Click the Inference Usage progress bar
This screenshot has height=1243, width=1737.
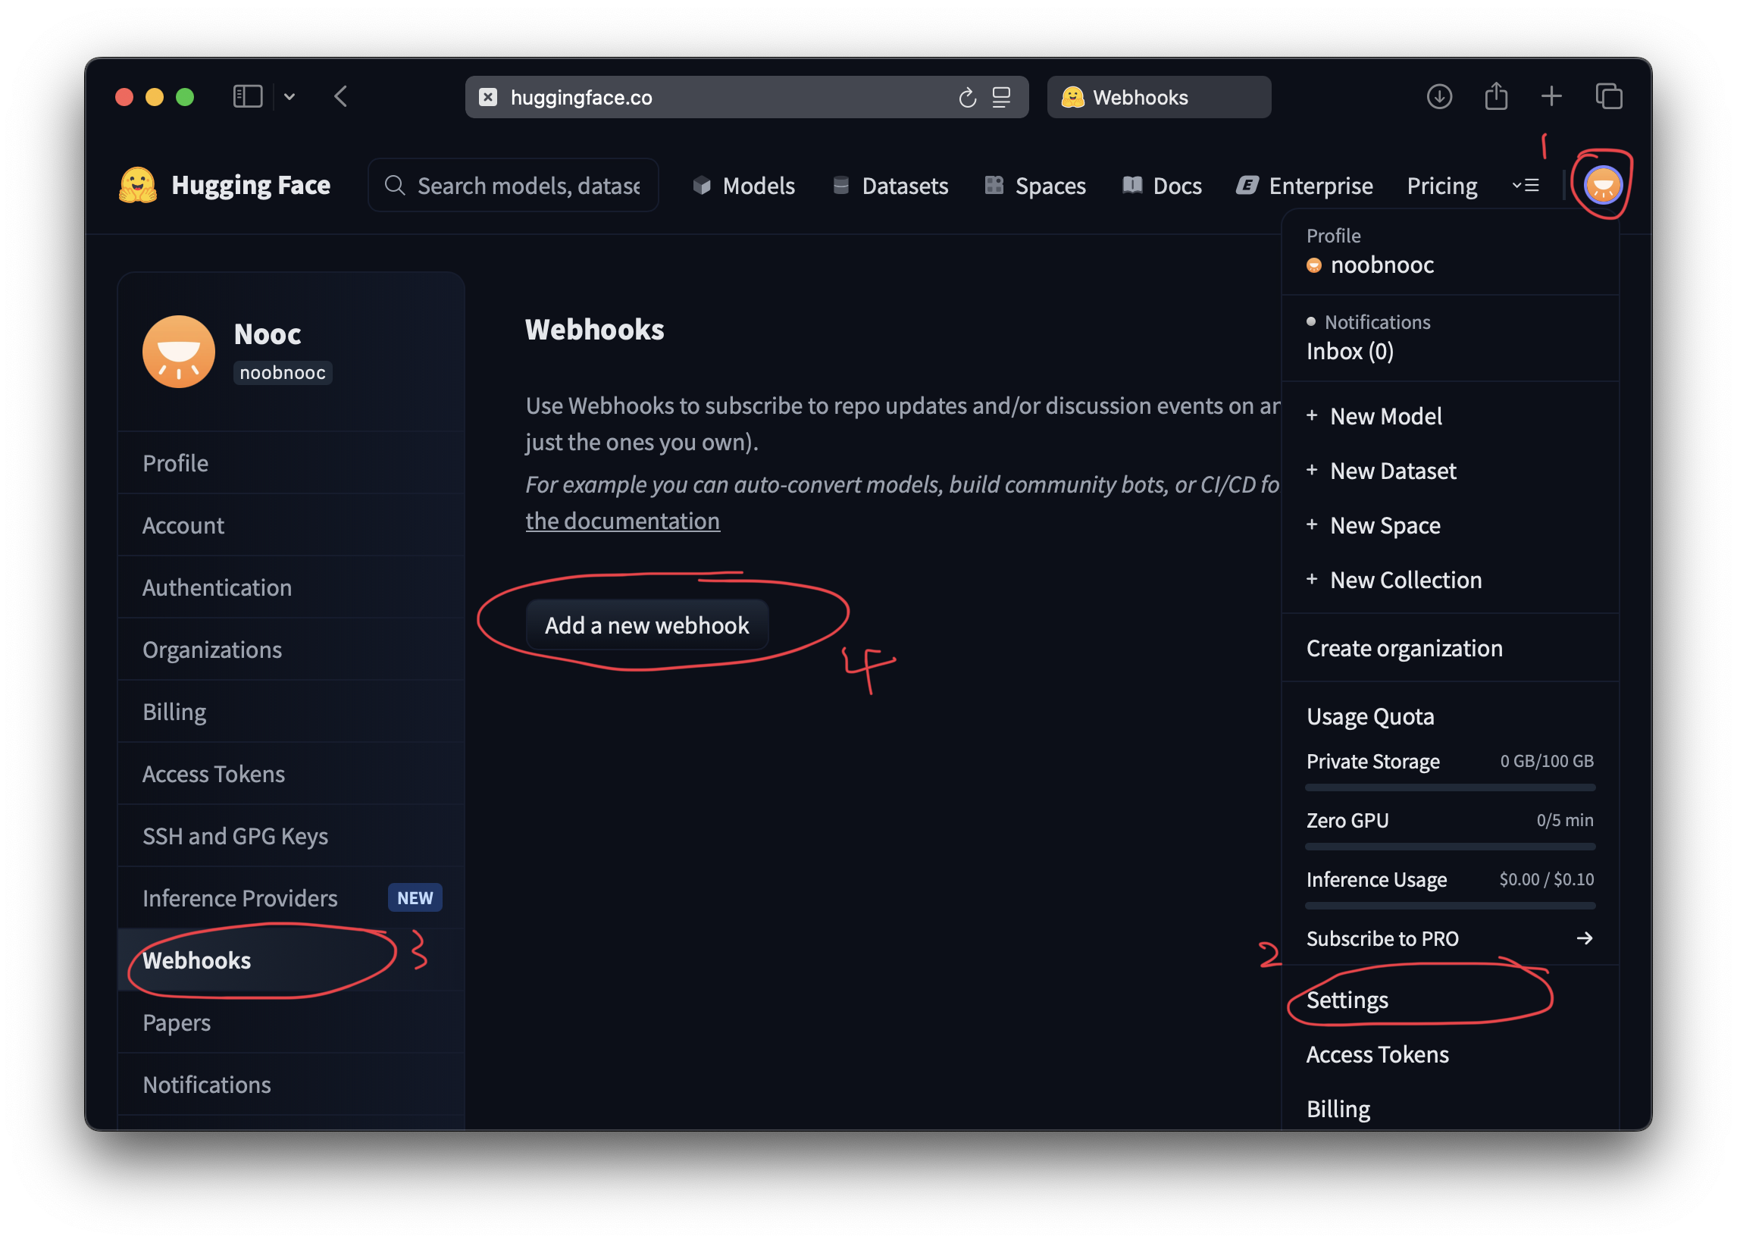point(1449,906)
